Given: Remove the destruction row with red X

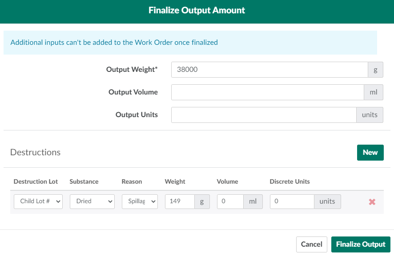Looking at the screenshot, I should (372, 202).
